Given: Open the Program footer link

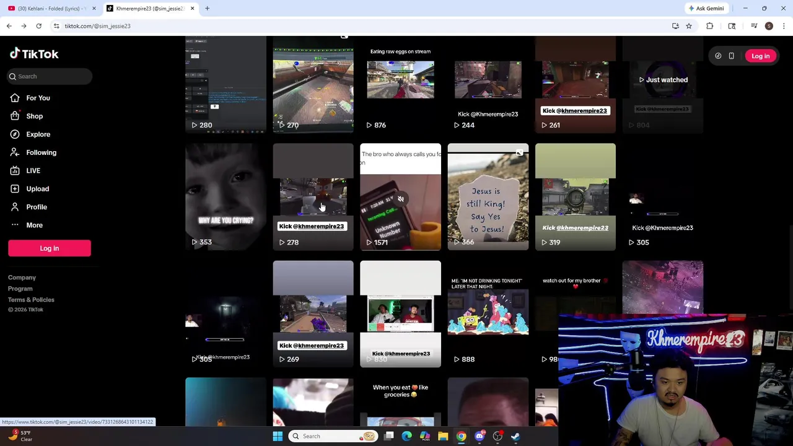Looking at the screenshot, I should point(20,289).
